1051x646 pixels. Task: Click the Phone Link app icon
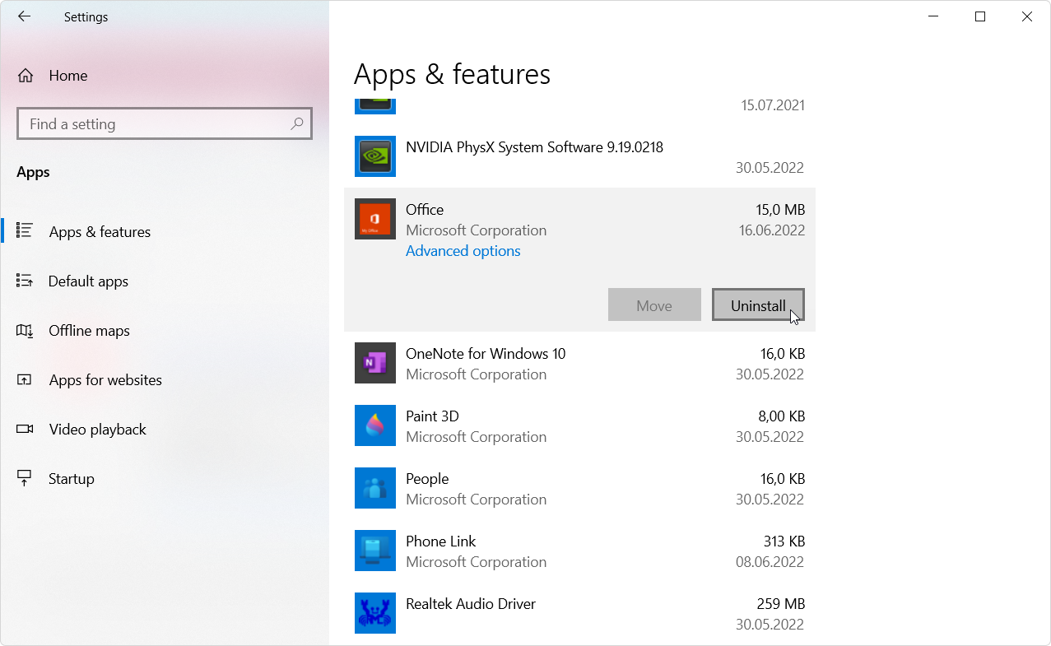[x=375, y=551]
